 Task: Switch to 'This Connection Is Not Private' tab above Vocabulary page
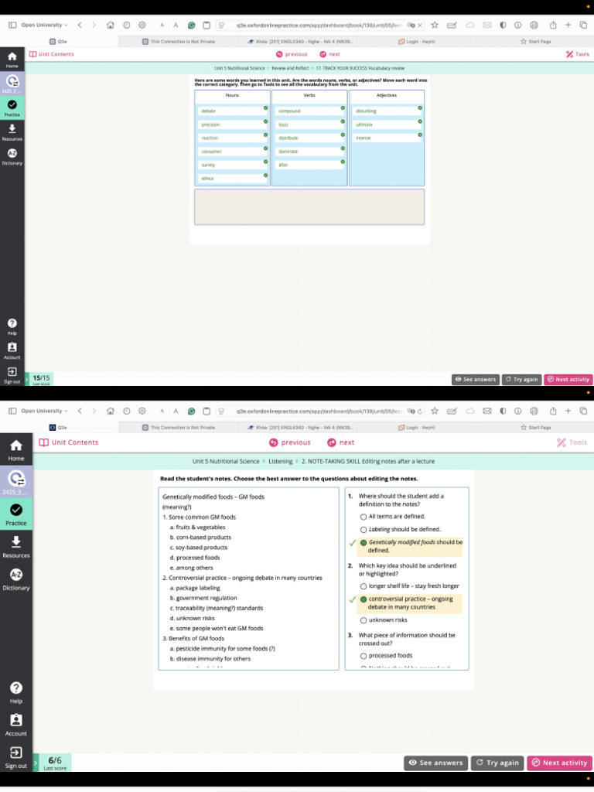pos(179,42)
